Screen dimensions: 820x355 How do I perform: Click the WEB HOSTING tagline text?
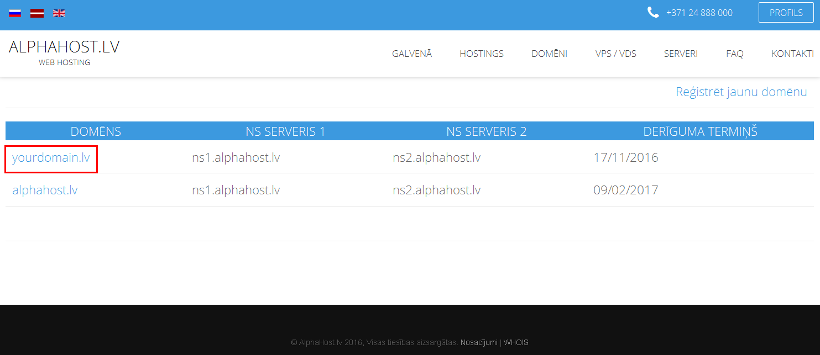tap(64, 62)
